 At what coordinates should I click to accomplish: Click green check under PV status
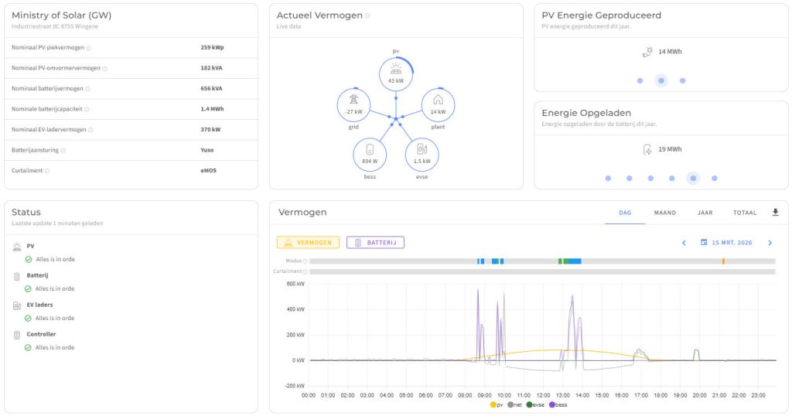[29, 260]
